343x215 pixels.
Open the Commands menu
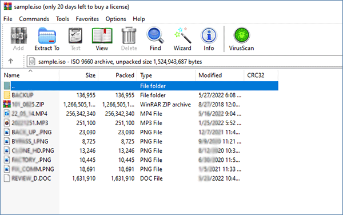[34, 19]
